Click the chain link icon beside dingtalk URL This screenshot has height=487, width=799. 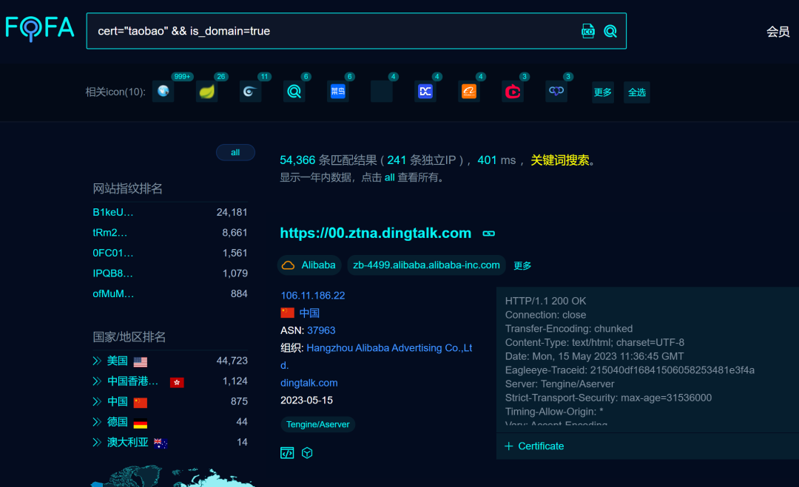coord(488,234)
